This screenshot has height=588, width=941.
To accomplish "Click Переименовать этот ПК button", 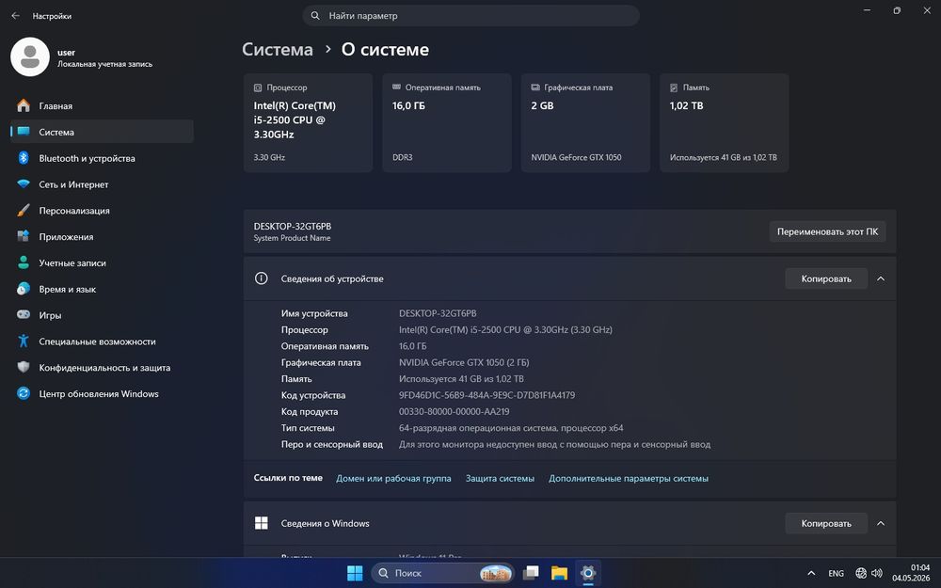I will coord(827,231).
